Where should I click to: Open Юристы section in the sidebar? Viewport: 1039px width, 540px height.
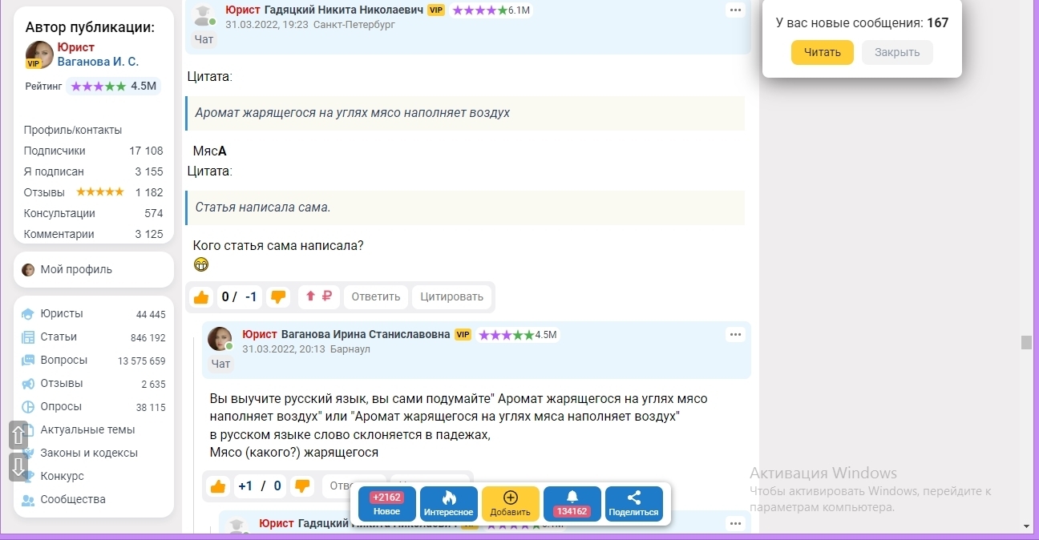click(62, 314)
